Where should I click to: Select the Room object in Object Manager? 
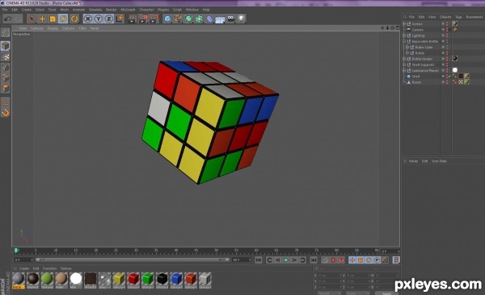click(416, 82)
